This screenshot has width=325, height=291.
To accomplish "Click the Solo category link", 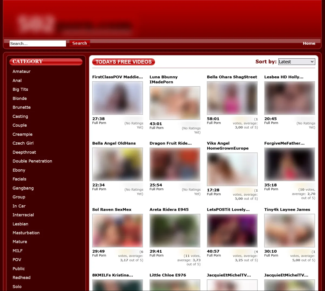I will tap(17, 286).
